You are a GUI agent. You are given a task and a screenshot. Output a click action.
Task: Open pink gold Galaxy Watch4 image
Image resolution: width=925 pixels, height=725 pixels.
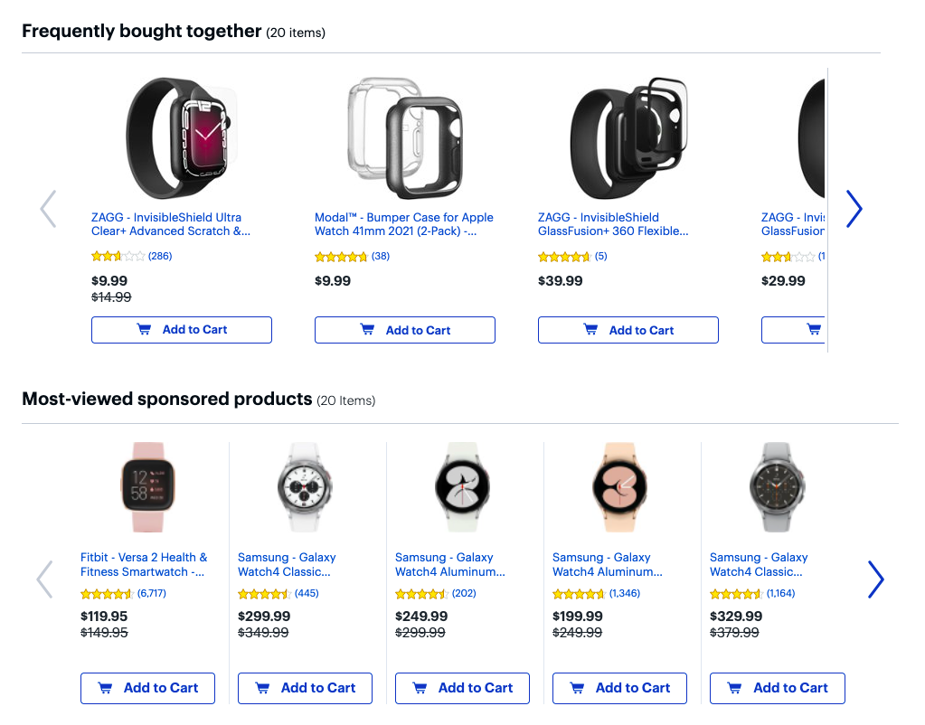pos(620,487)
